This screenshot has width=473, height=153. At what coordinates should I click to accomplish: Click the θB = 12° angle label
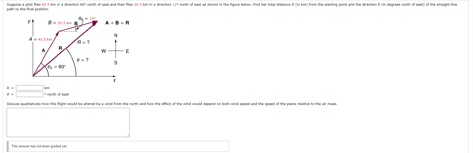[x=86, y=18]
